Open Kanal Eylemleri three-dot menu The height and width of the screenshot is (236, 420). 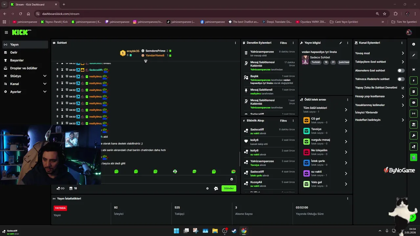(x=402, y=43)
